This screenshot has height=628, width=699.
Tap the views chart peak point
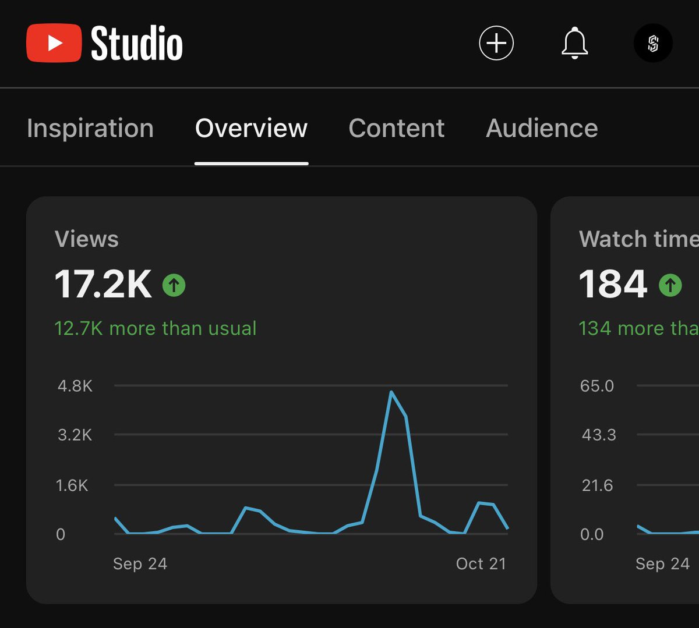click(391, 392)
